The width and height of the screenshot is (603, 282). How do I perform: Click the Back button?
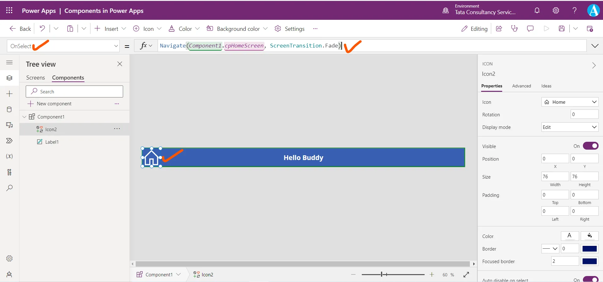click(20, 29)
